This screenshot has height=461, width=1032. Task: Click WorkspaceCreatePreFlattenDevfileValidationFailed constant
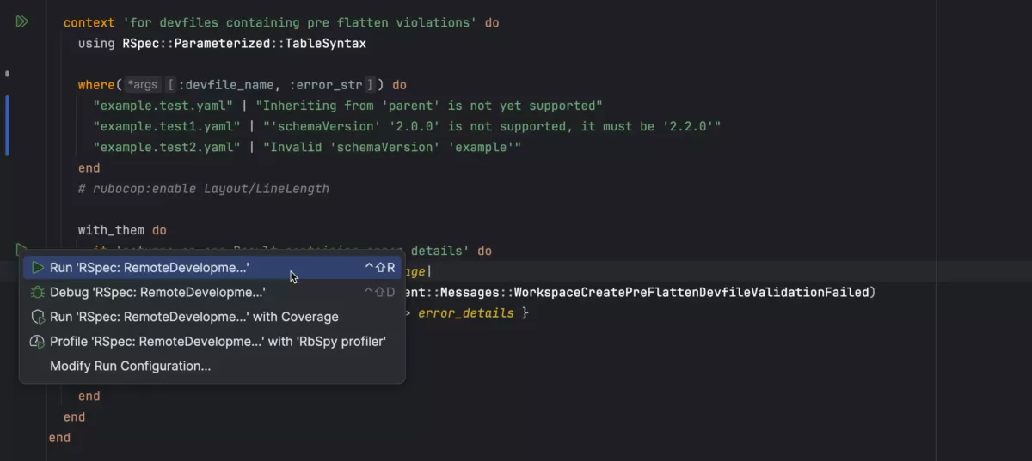691,292
